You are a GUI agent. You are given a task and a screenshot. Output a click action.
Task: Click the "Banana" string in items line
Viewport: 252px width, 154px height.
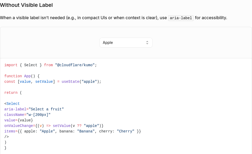[86, 131]
